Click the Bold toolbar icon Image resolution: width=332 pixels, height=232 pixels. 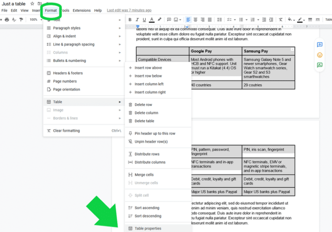coord(130,20)
